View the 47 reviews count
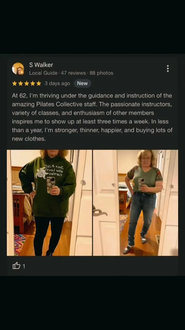This screenshot has height=330, width=185. (x=73, y=73)
